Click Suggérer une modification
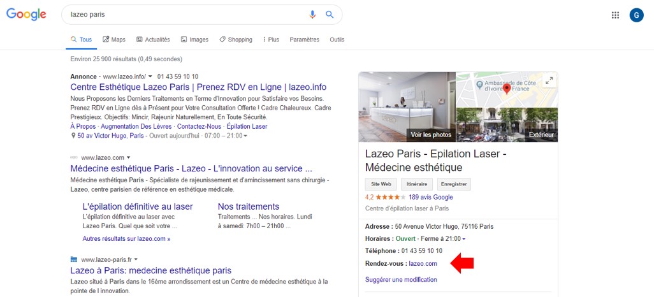Viewport: 654px width, 297px height. tap(401, 280)
